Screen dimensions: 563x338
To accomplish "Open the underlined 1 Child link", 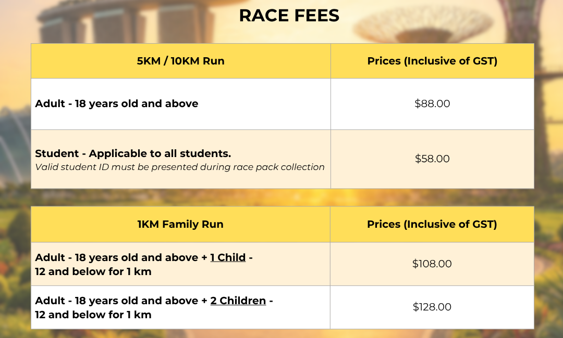I will [228, 257].
